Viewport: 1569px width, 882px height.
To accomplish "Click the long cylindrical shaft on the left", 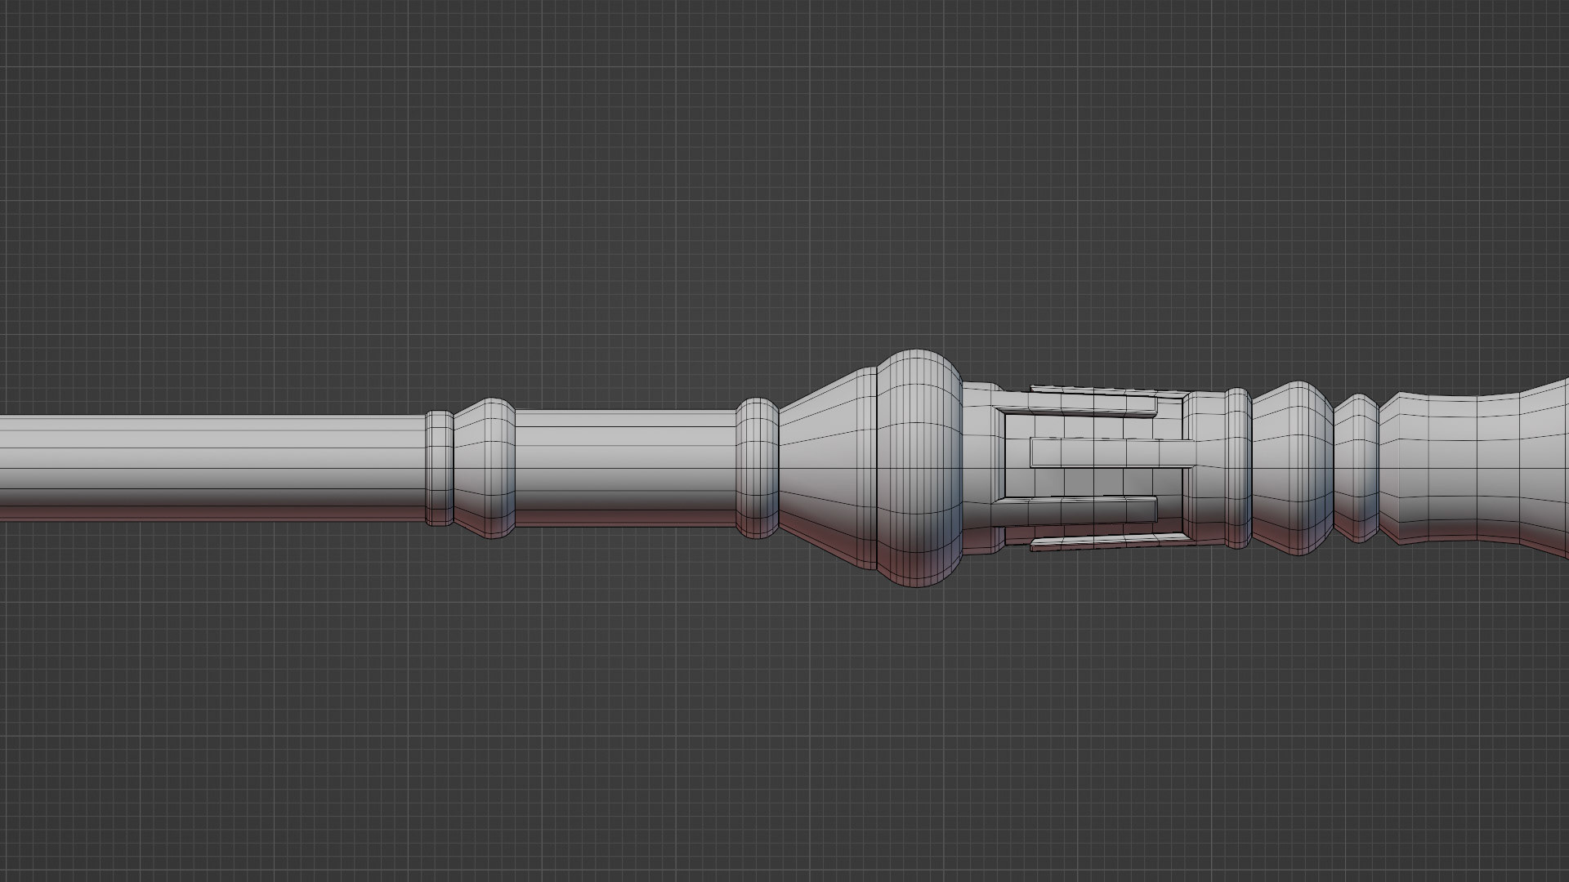I will tap(212, 467).
